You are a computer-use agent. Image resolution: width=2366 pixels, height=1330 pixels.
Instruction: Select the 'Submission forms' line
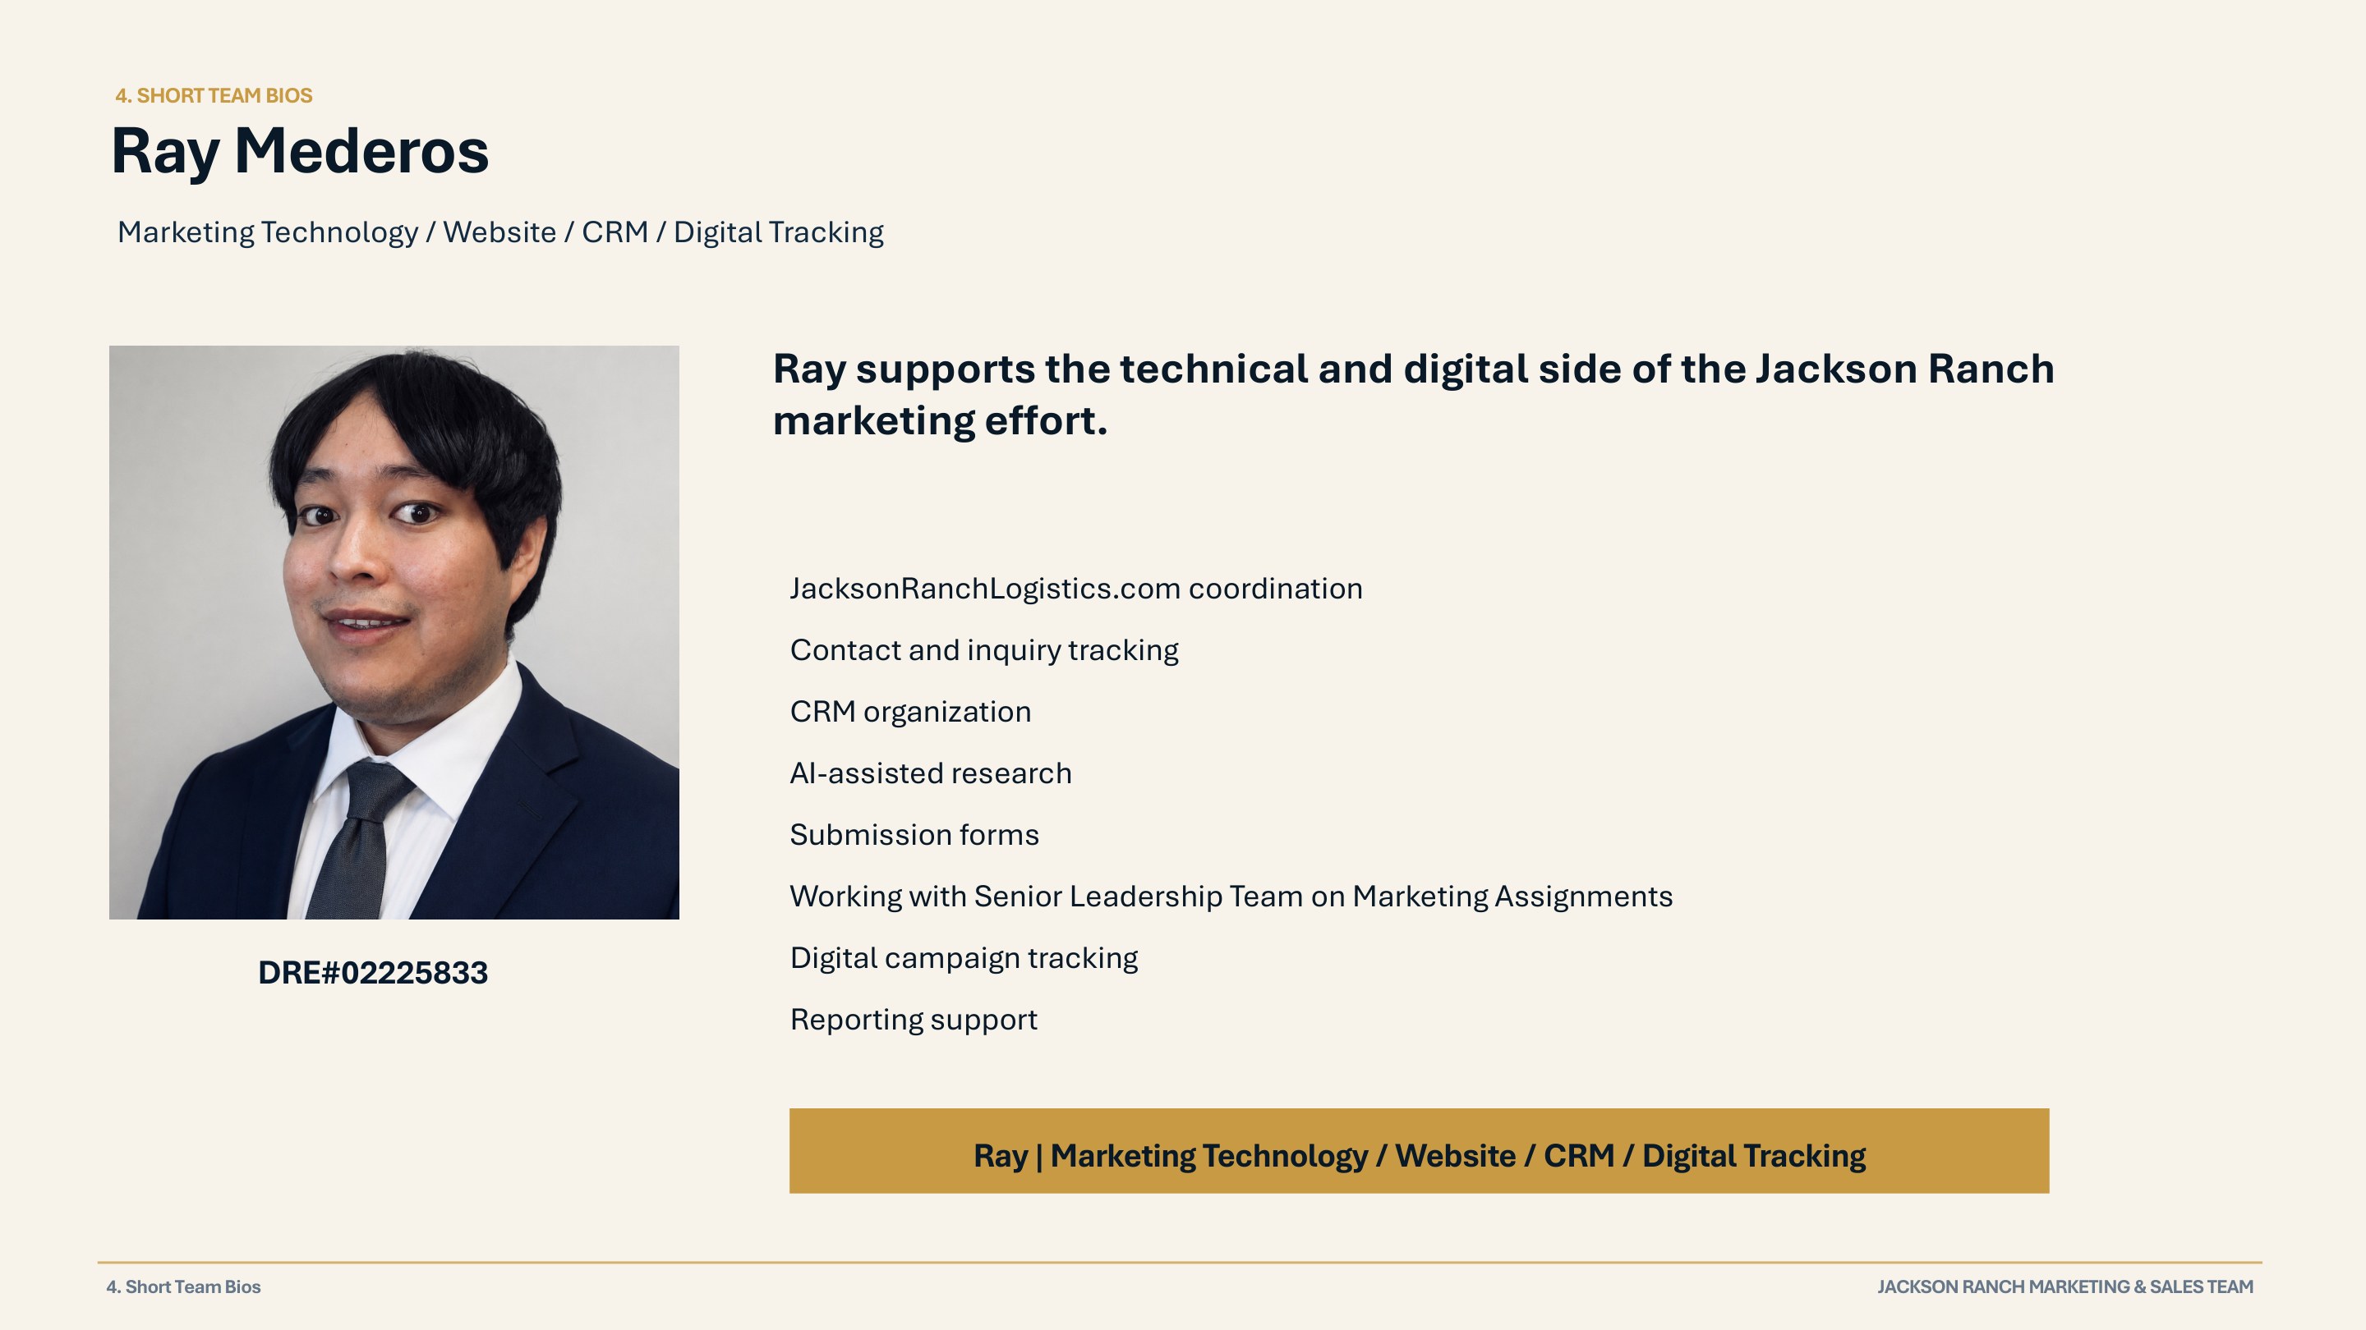coord(915,834)
